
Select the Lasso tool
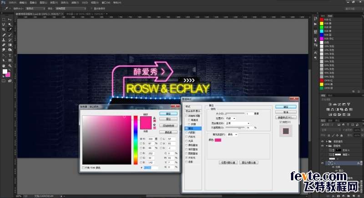4,25
